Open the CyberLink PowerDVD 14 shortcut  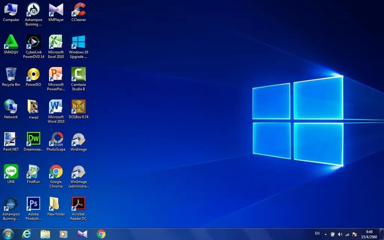pos(33,47)
